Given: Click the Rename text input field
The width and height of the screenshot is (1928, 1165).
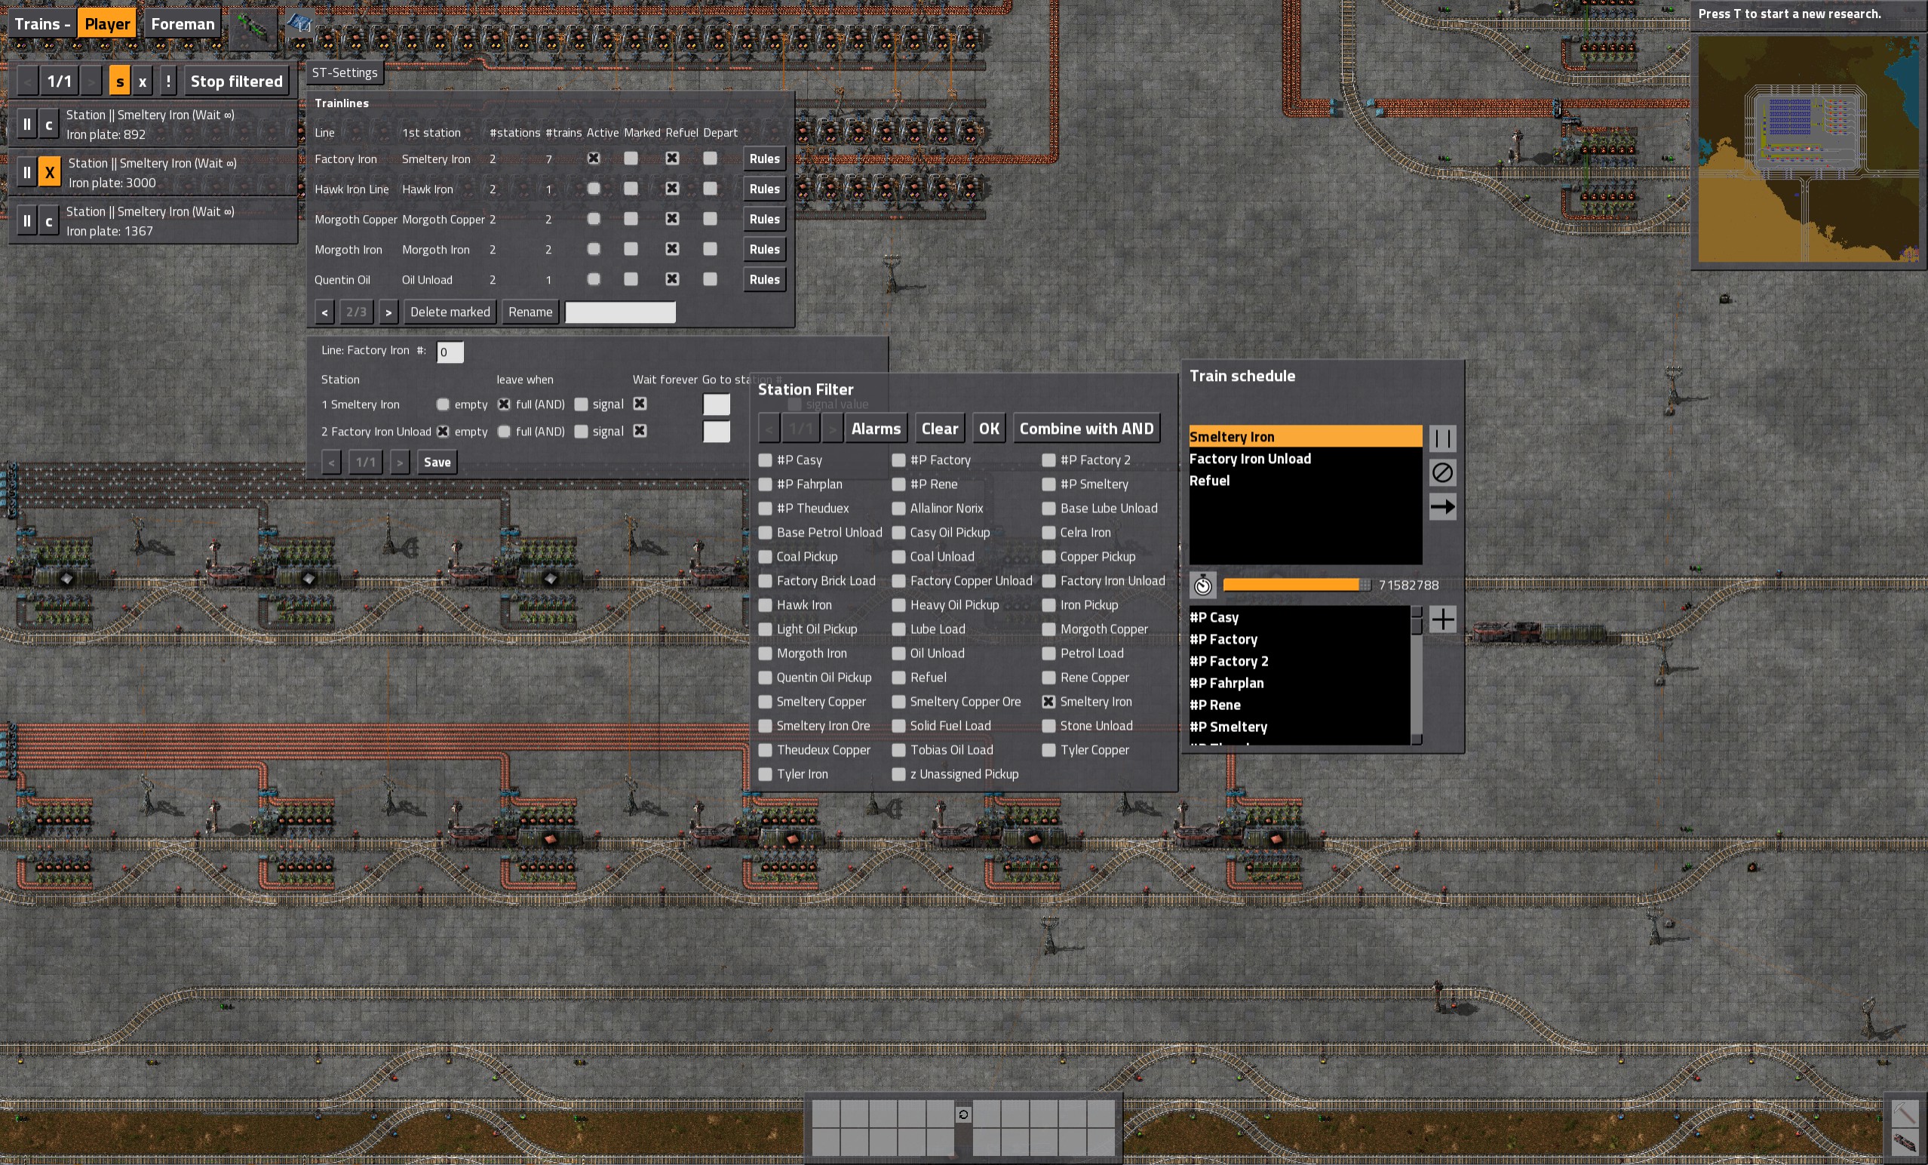Looking at the screenshot, I should pos(620,312).
